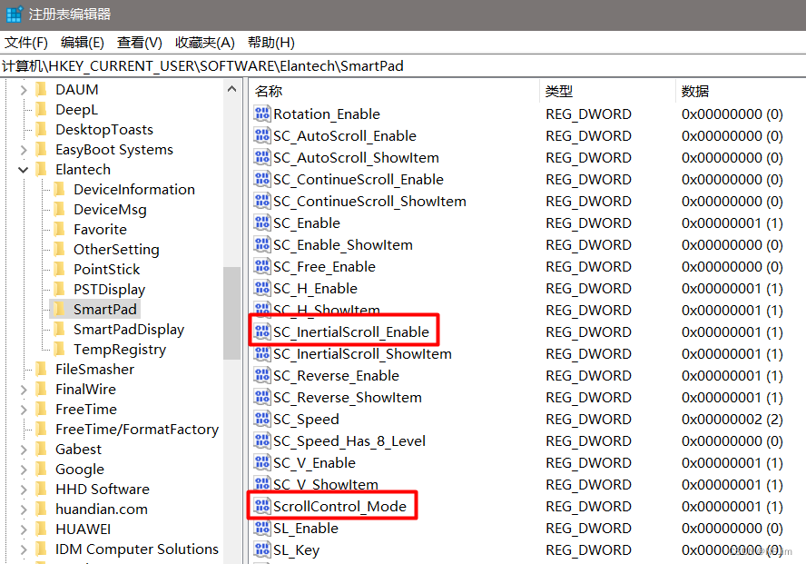806x564 pixels.
Task: Click the tree pane scrollbar thumb
Action: (231, 312)
